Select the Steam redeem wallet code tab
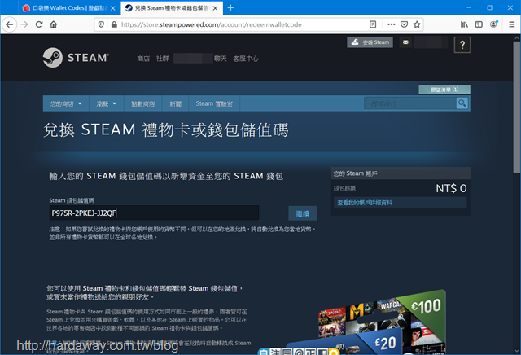 [x=172, y=8]
